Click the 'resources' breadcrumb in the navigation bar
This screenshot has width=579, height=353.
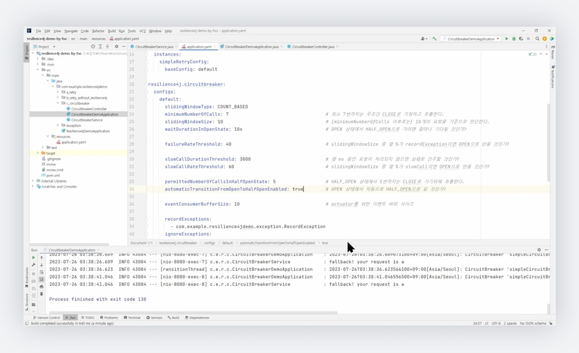98,39
